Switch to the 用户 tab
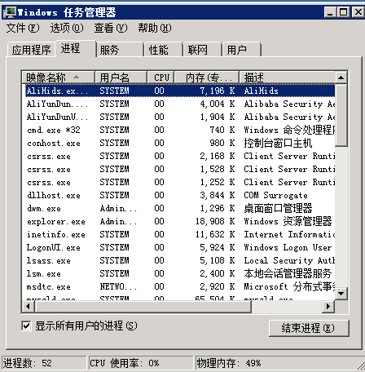 [x=241, y=50]
